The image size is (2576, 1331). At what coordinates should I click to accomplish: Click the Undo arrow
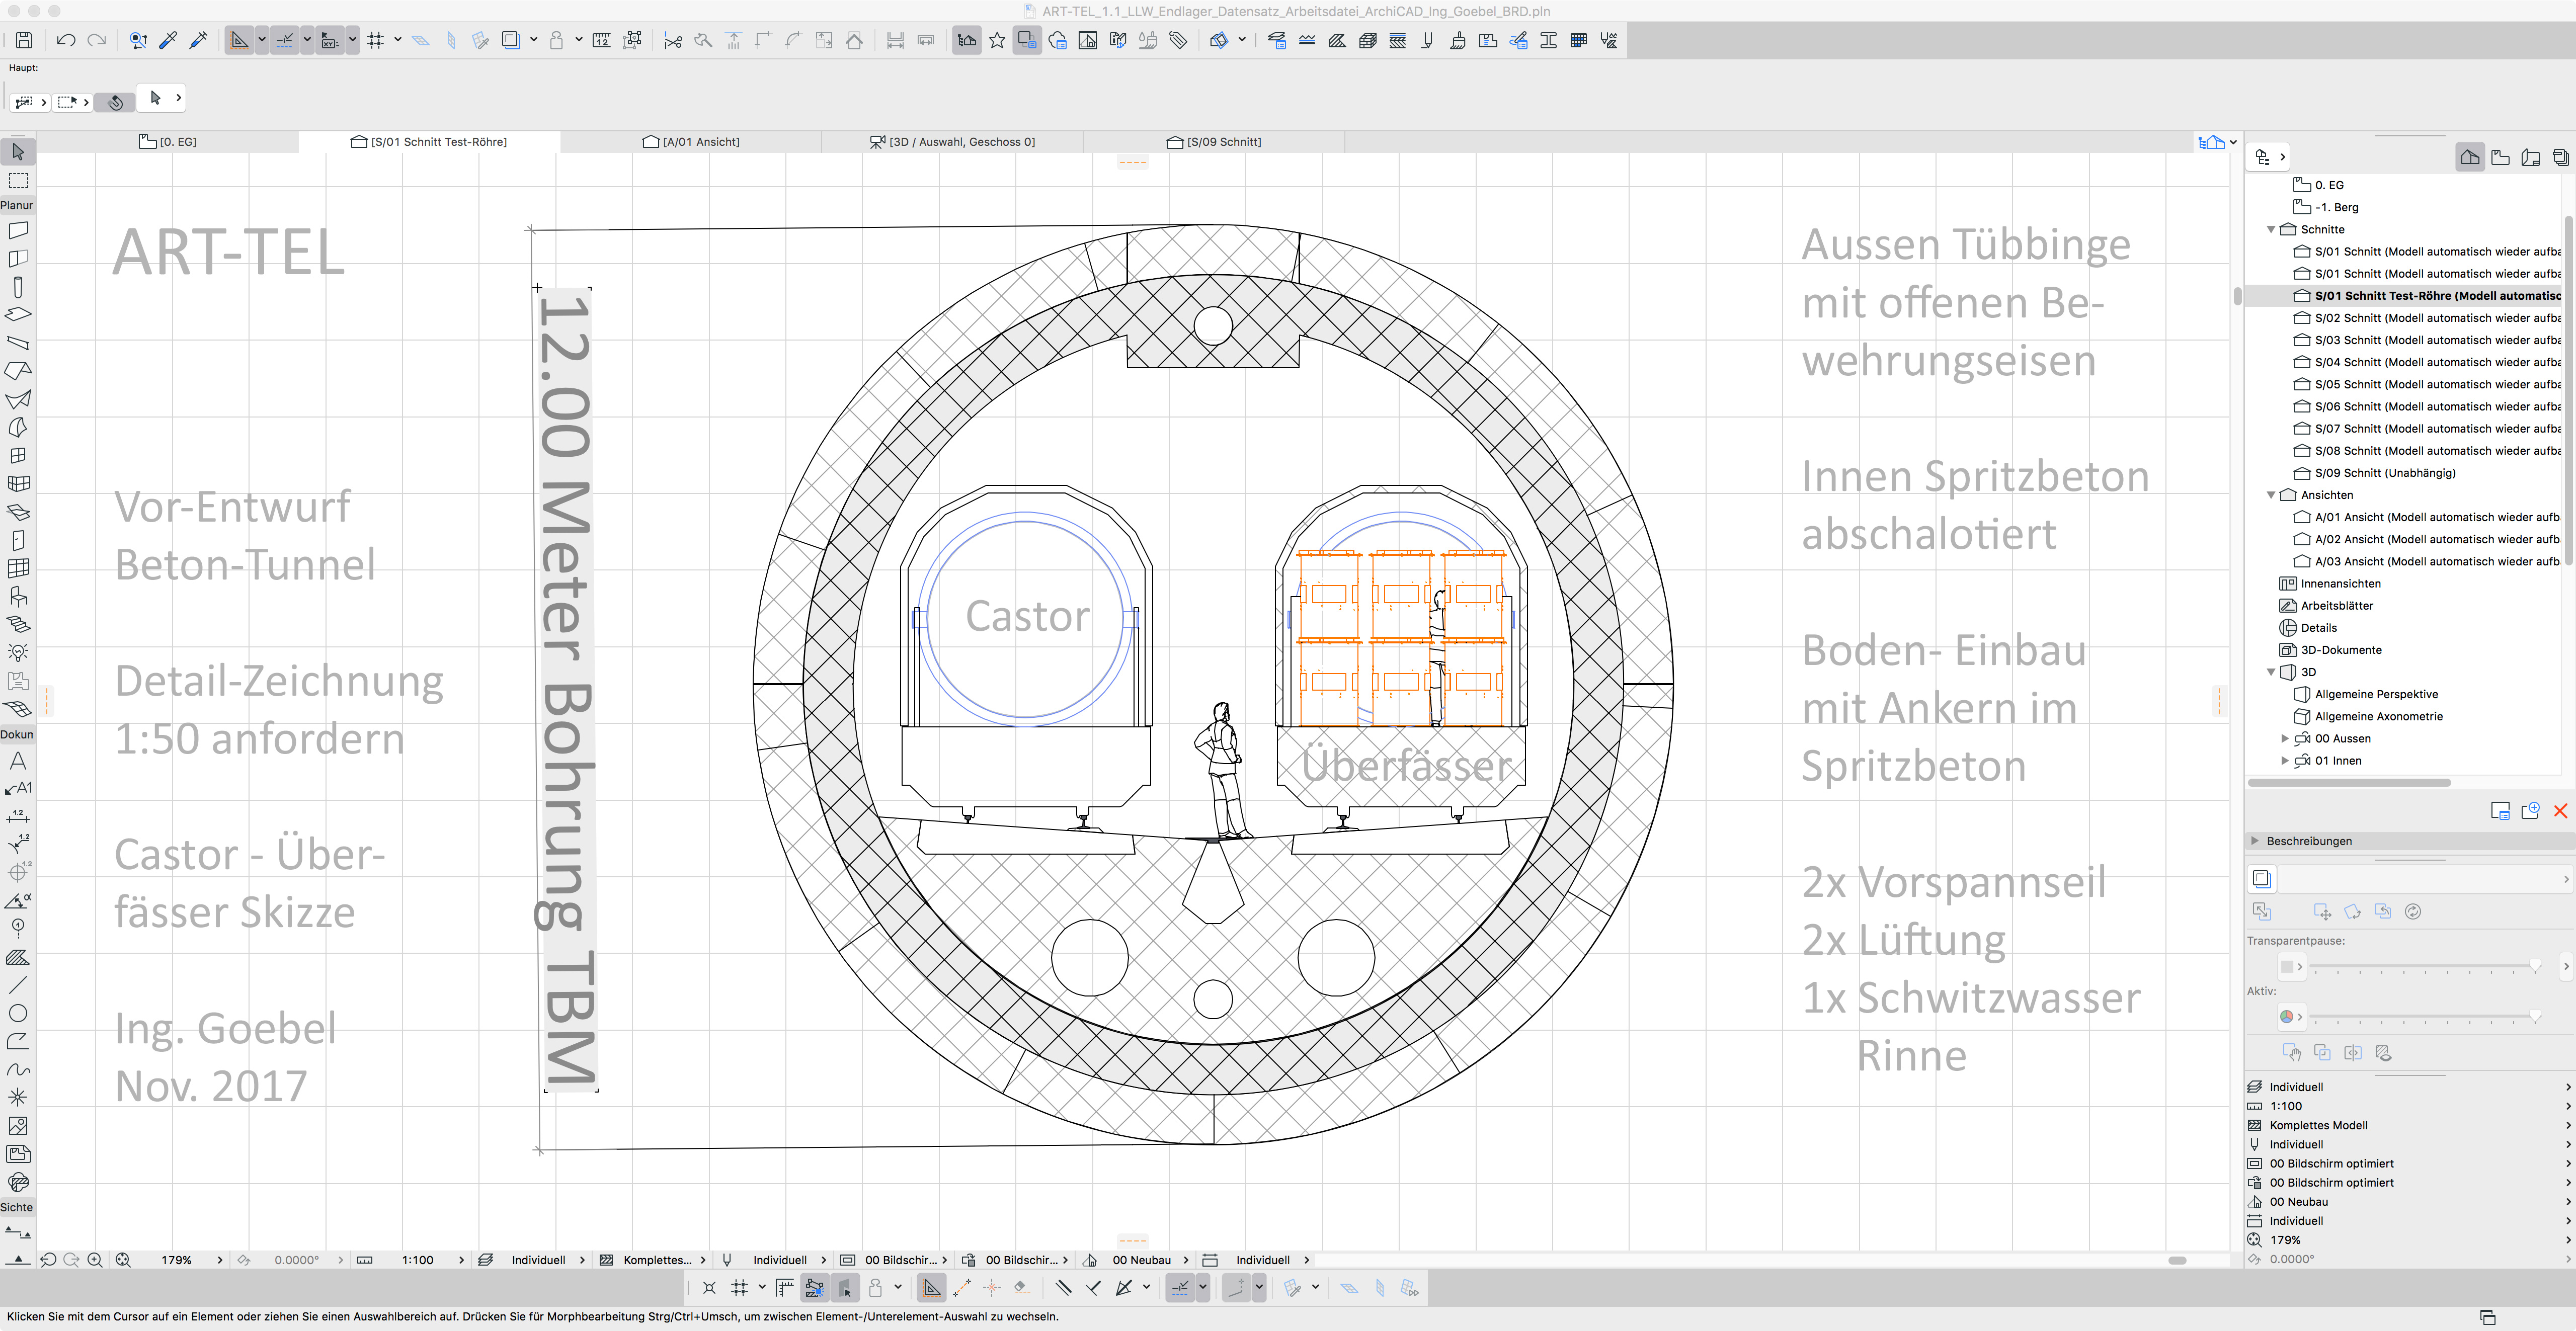(x=66, y=40)
